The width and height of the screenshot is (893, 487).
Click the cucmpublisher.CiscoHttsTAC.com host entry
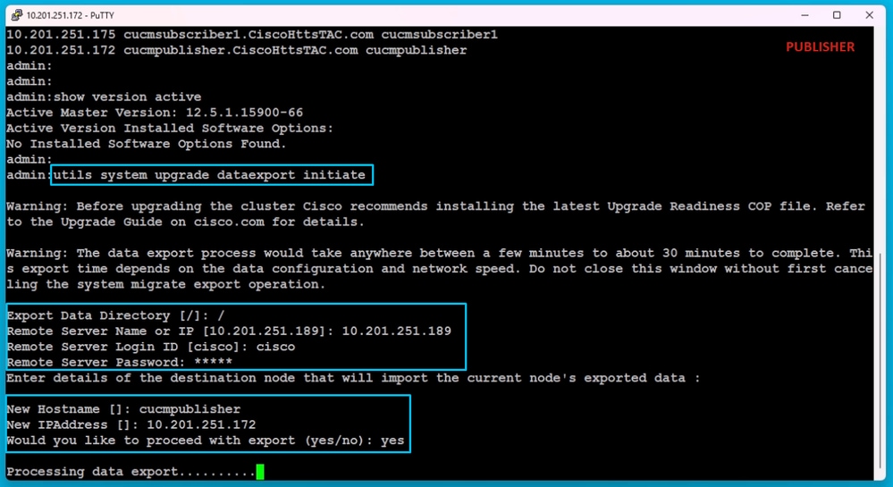[x=236, y=50]
